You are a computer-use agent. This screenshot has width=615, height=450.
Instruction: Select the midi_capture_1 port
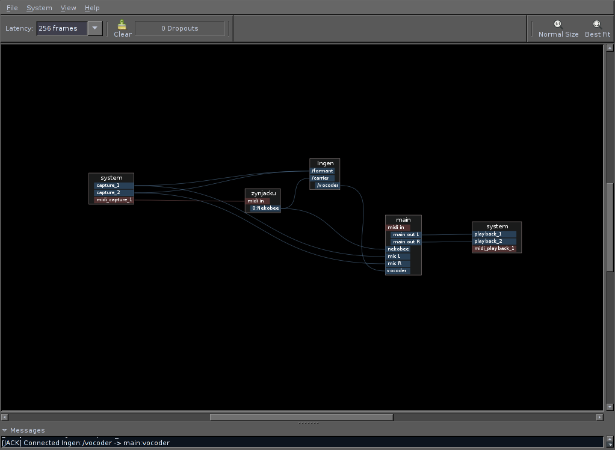coord(114,200)
